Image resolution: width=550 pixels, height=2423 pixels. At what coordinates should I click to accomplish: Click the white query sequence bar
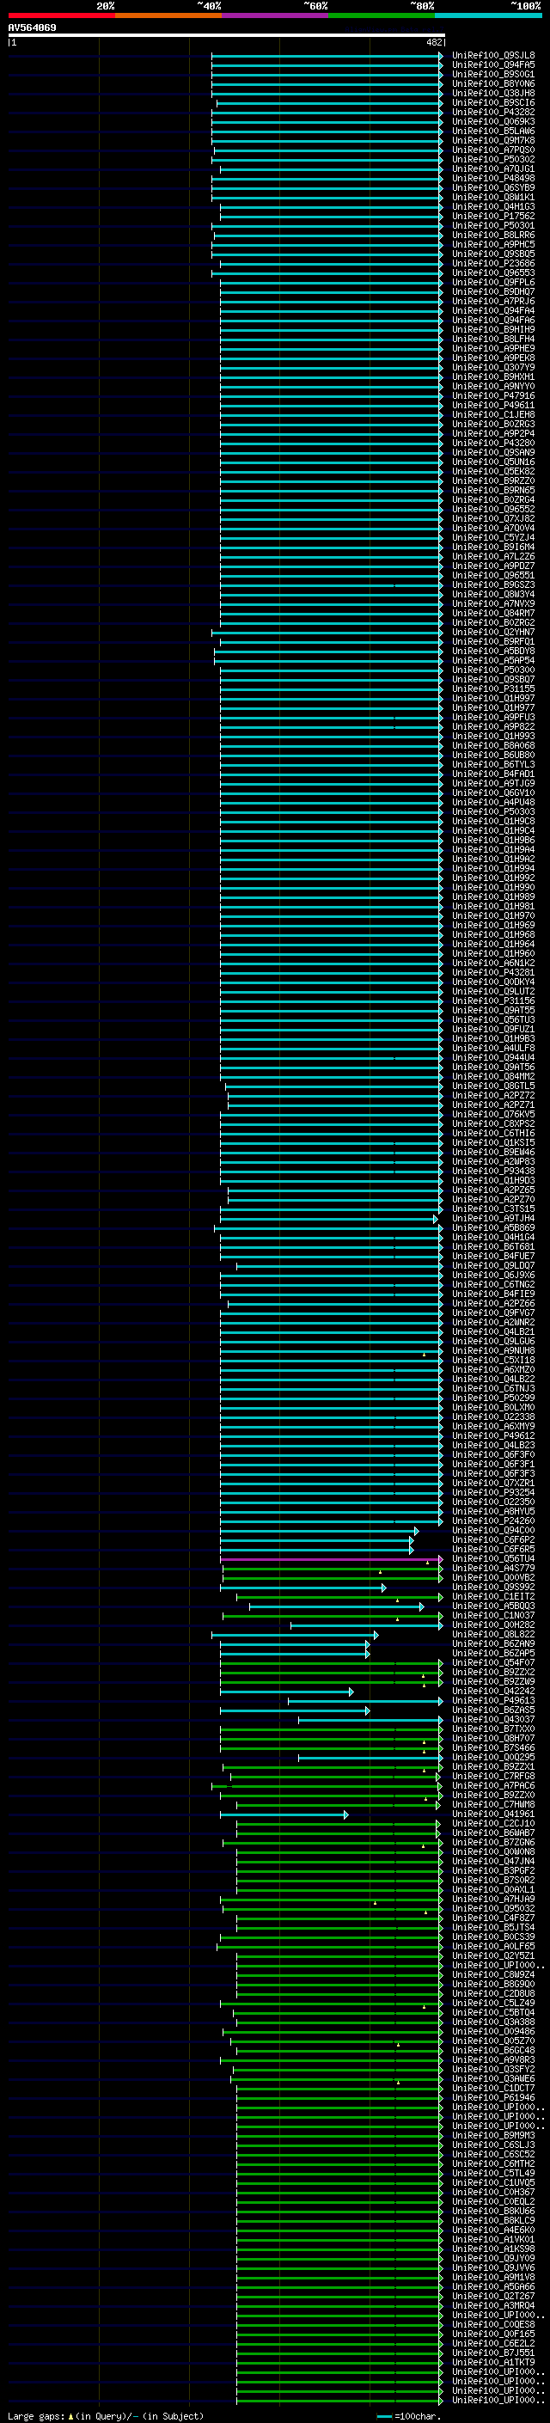click(x=227, y=36)
